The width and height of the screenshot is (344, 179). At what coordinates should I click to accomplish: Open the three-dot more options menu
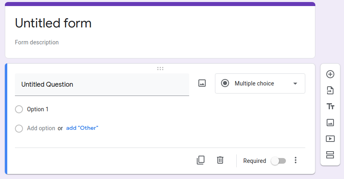tap(296, 160)
